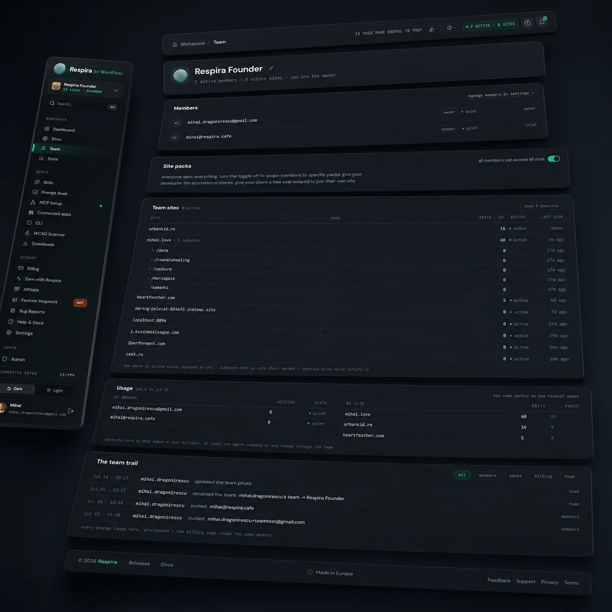Click the Prompt Book icon
The image size is (612, 612).
[x=35, y=192]
